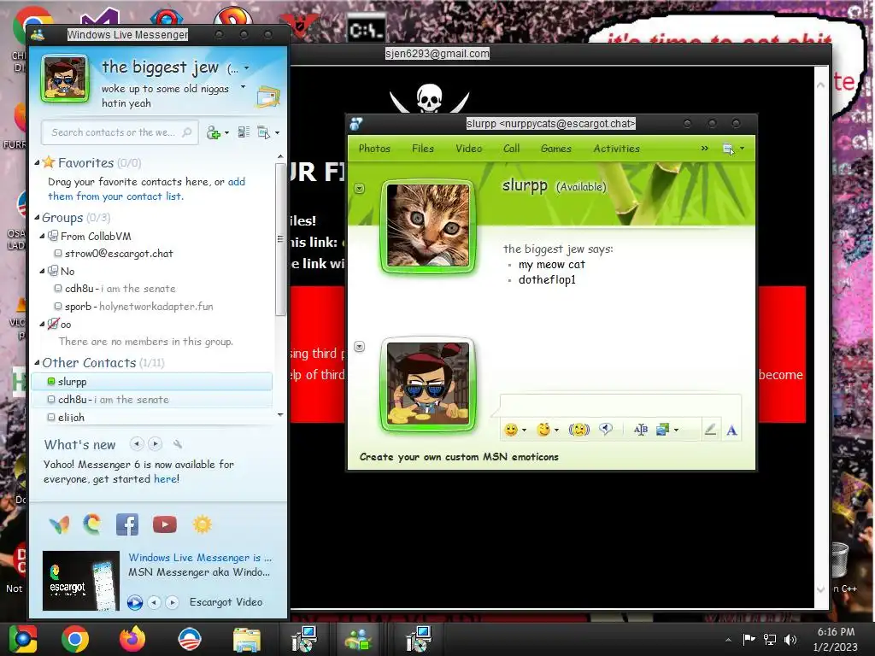875x656 pixels.
Task: Open the Facebook icon in Messenger
Action: pyautogui.click(x=127, y=524)
